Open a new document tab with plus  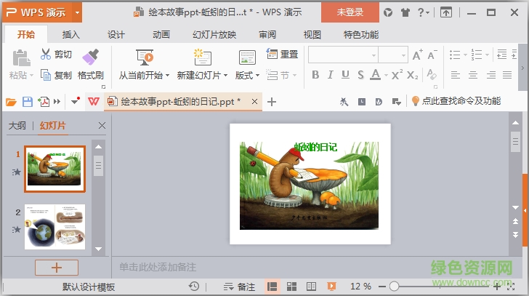[271, 102]
